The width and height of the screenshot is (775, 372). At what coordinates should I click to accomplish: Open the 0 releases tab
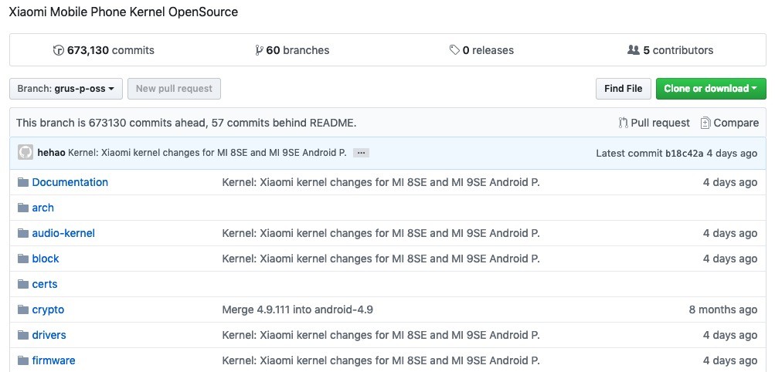(481, 50)
